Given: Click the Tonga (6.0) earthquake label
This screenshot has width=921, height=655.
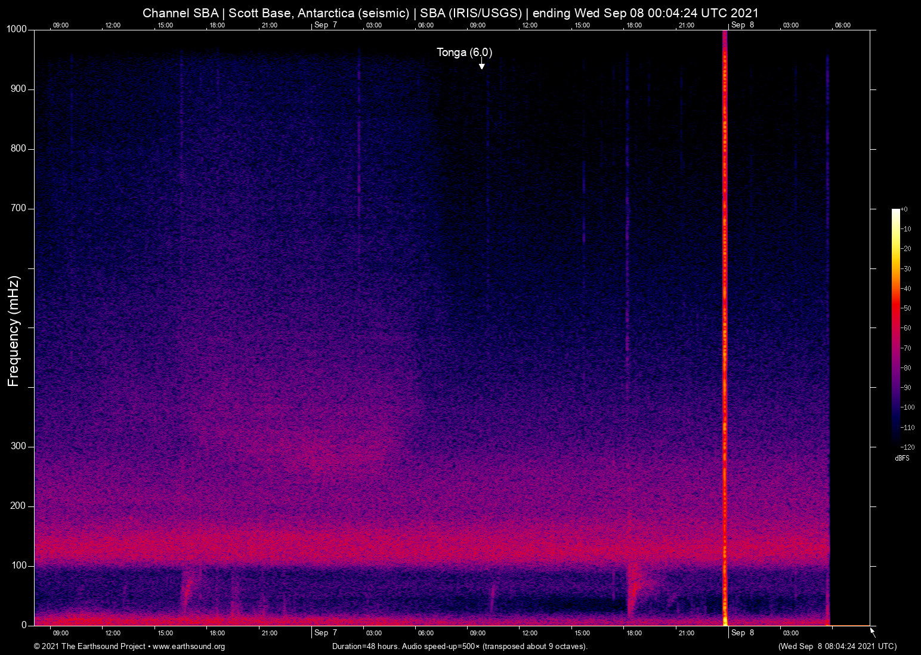Looking at the screenshot, I should click(x=465, y=52).
